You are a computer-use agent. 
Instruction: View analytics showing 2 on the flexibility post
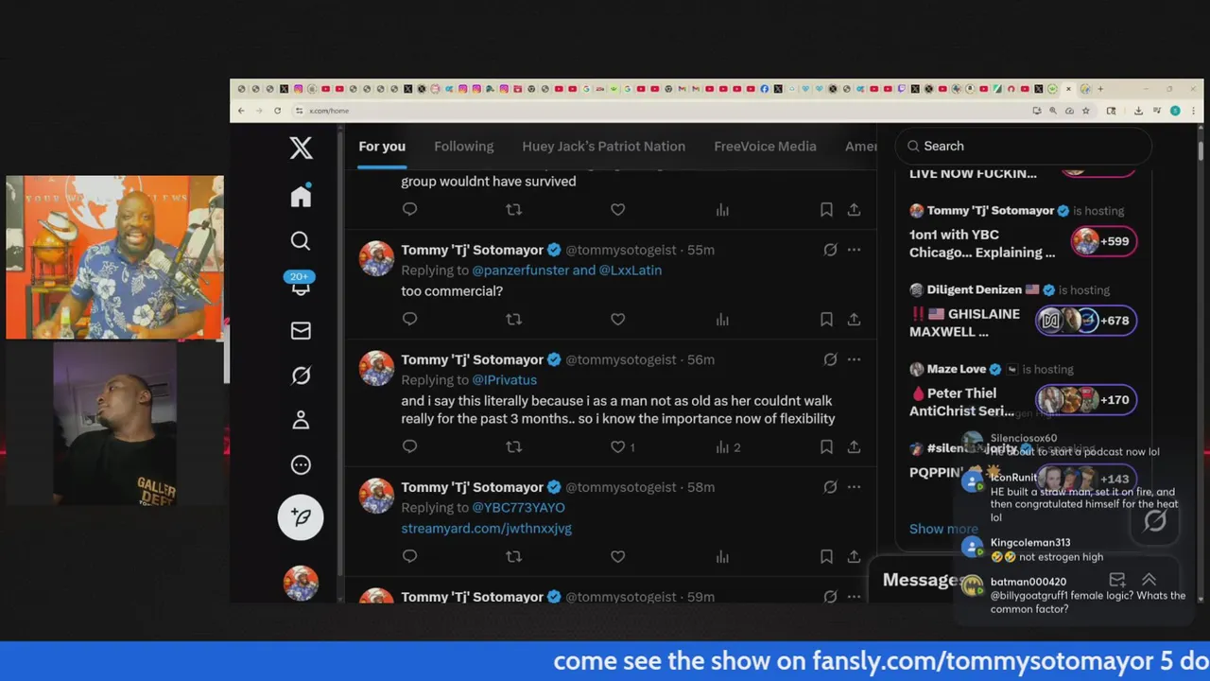(727, 446)
